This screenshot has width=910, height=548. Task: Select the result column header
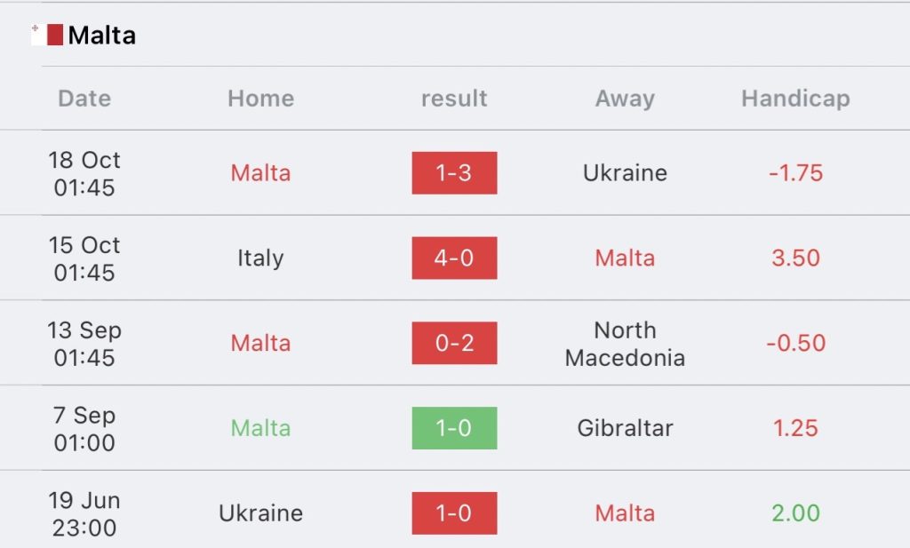coord(454,99)
